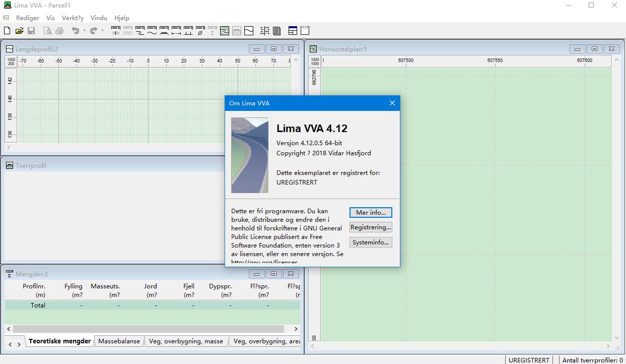This screenshot has height=364, width=626.
Task: Click the Horisontalplan scroll down arrow
Action: 617,338
